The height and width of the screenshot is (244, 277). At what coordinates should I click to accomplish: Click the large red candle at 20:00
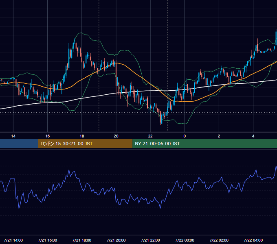[116, 77]
